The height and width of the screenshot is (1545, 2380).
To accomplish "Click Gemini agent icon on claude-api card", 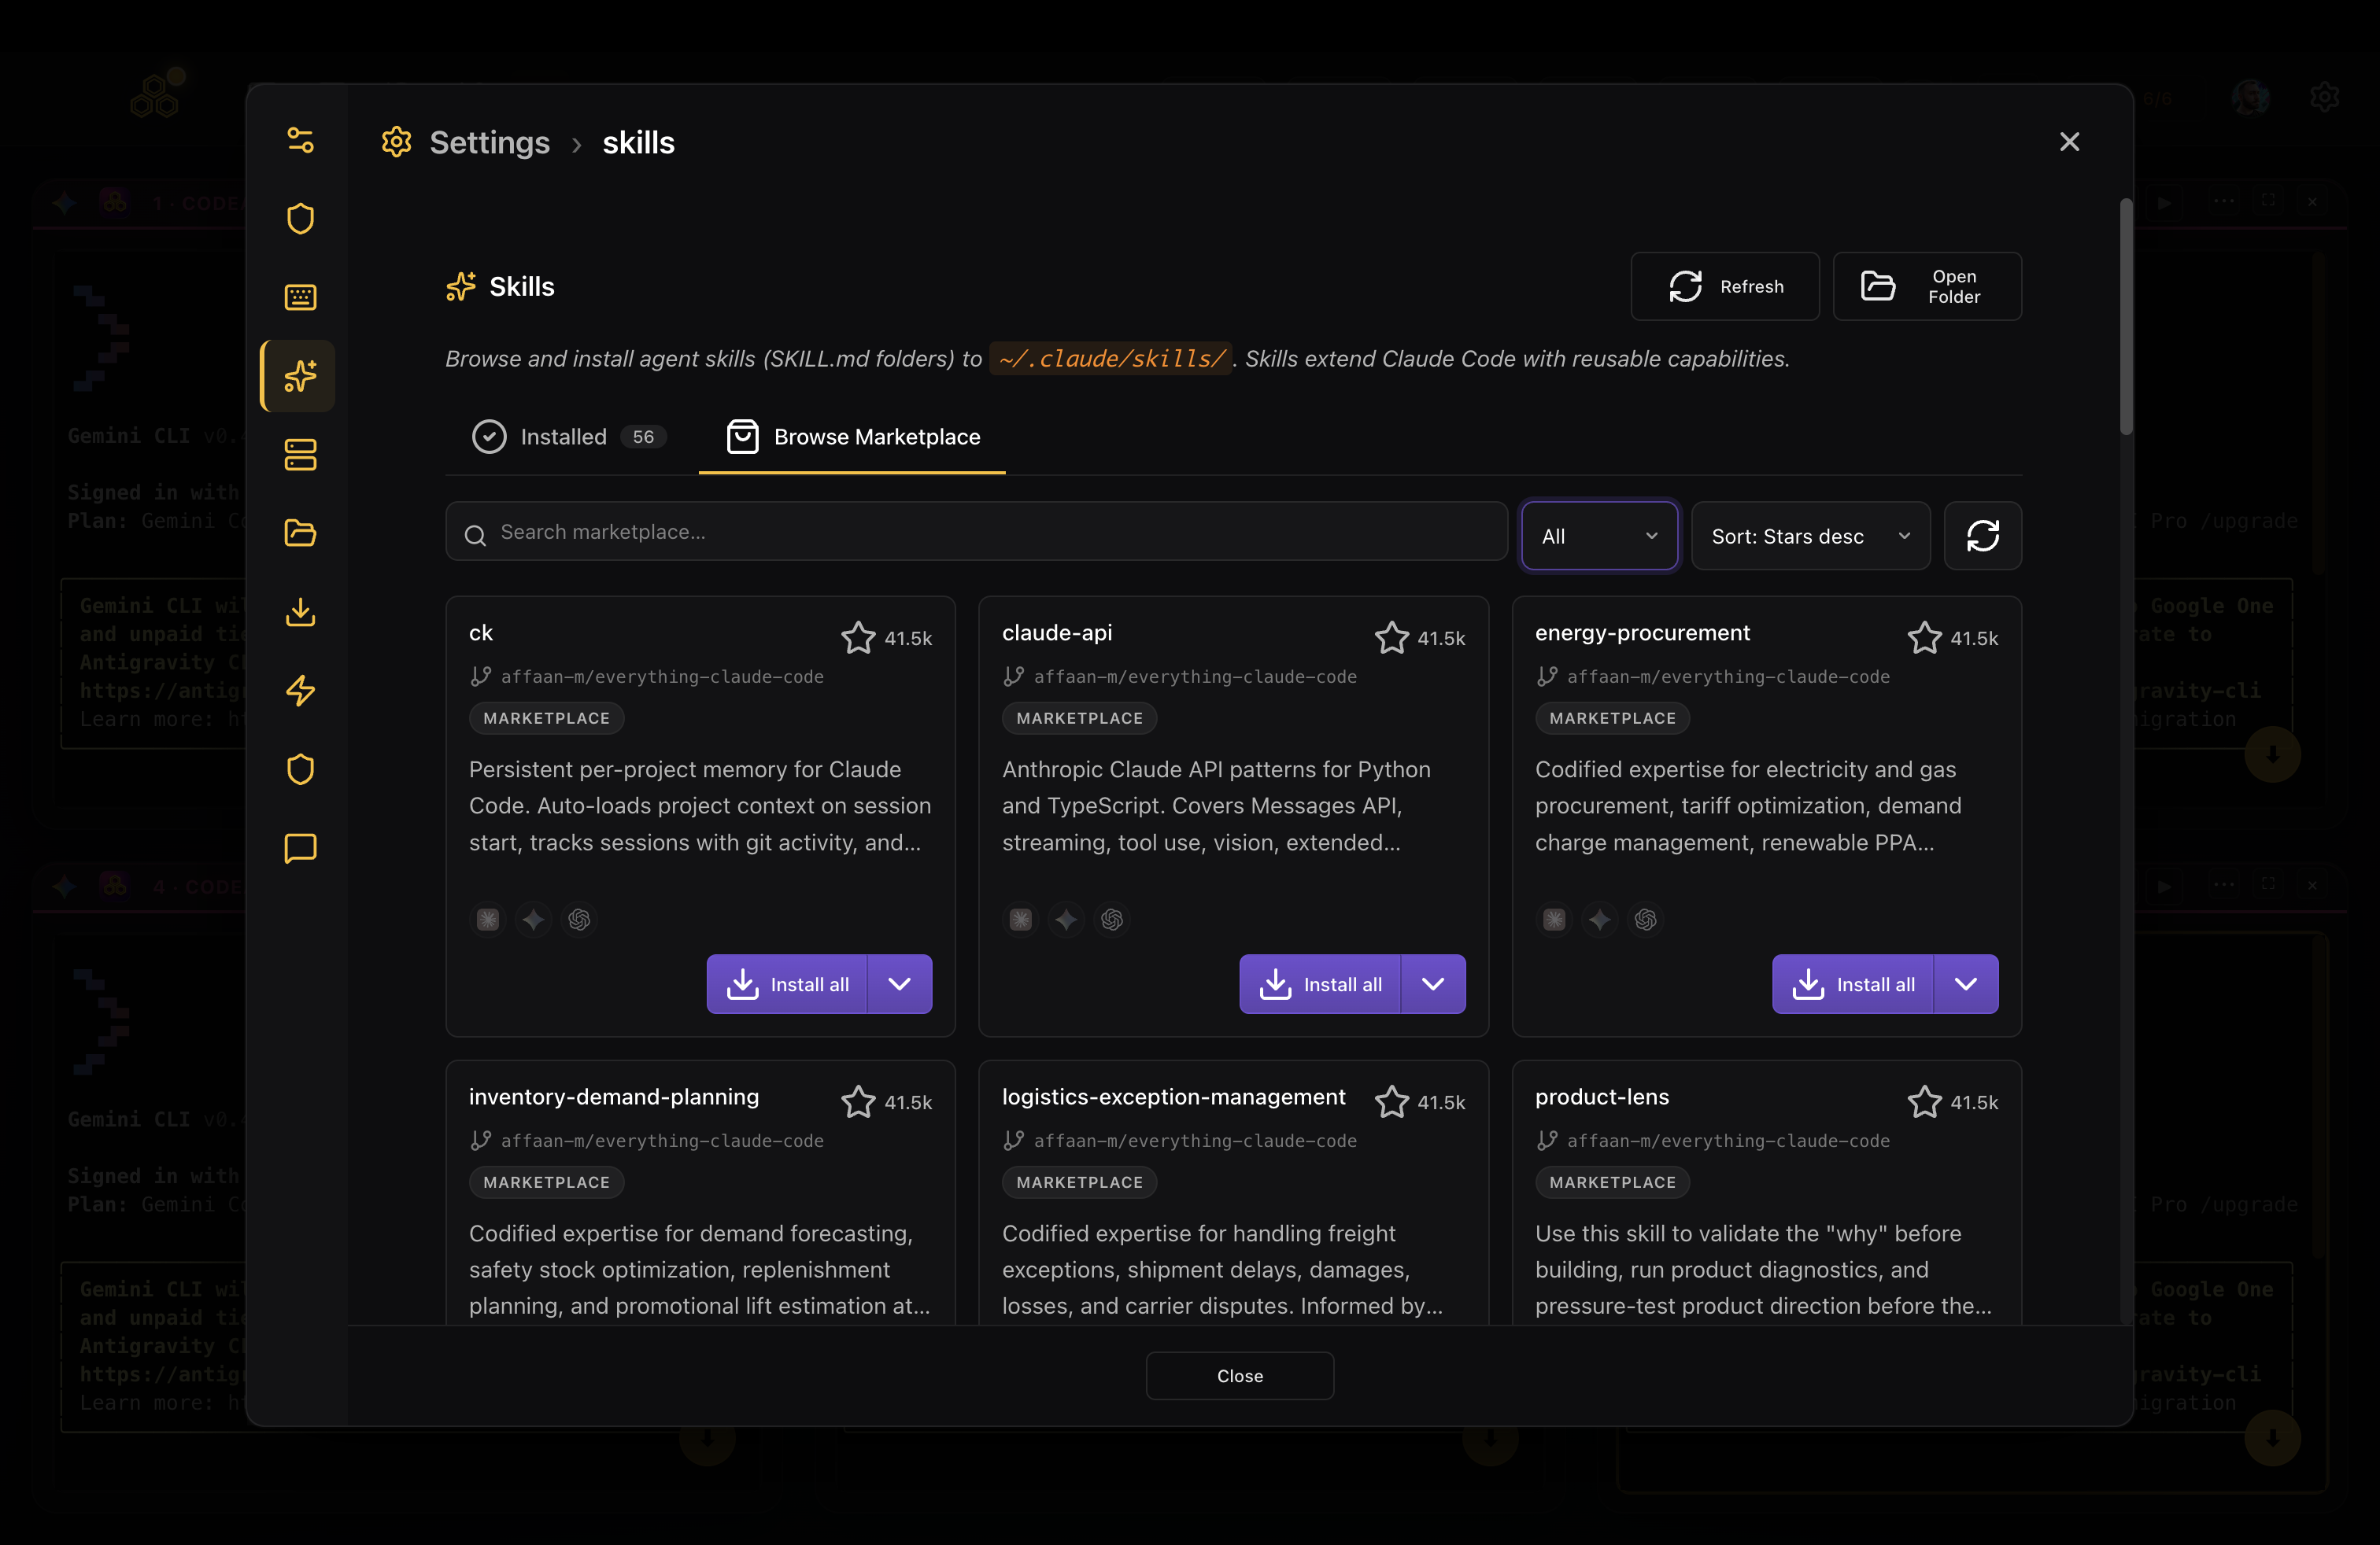I will point(1066,920).
